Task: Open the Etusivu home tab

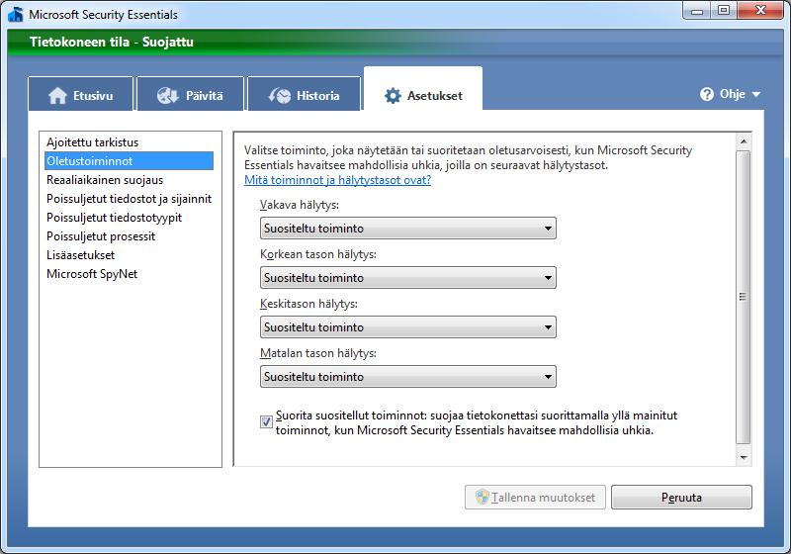Action: [x=81, y=94]
